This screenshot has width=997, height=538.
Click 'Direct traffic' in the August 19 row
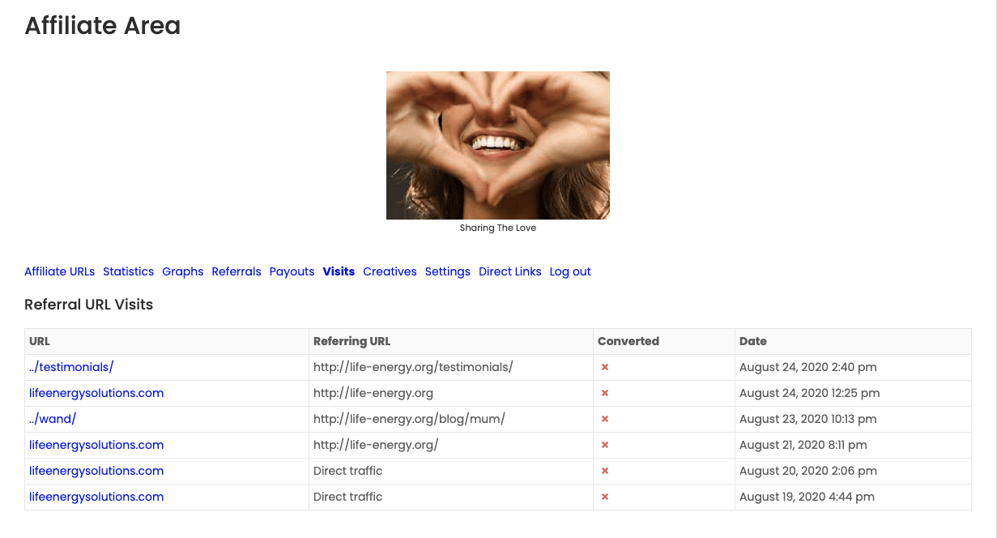(x=348, y=497)
